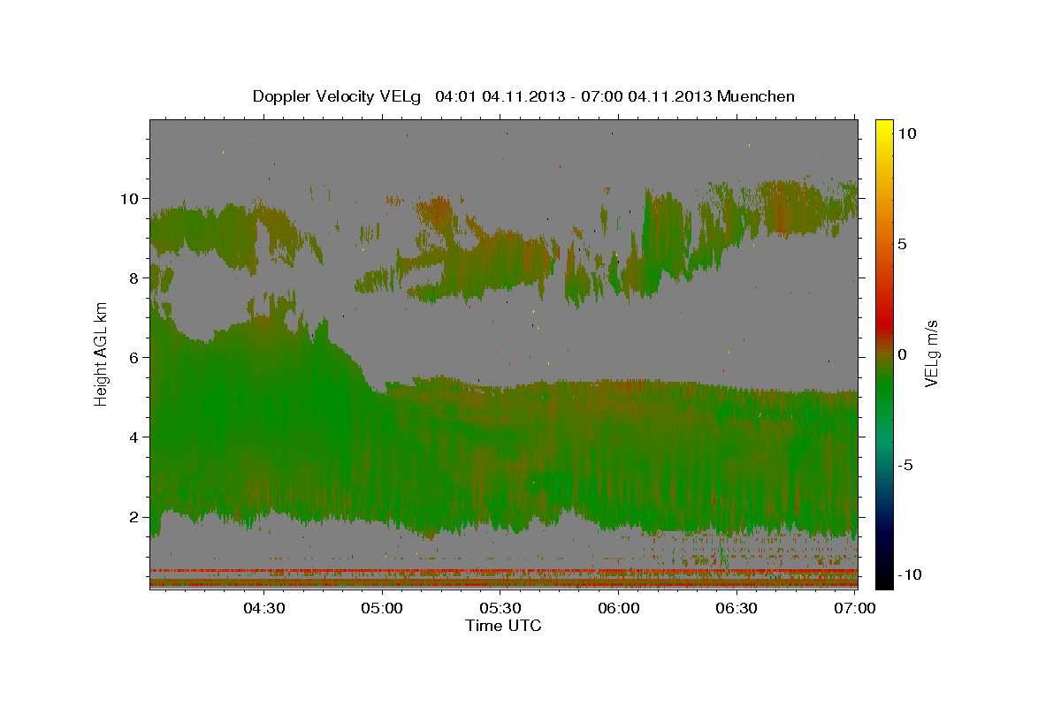The image size is (1061, 707).
Task: Click the colorbar value -10 label
Action: 909,574
